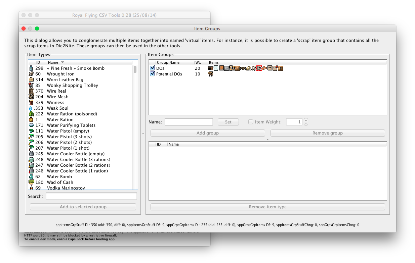Click the Winness item icon

pos(31,102)
